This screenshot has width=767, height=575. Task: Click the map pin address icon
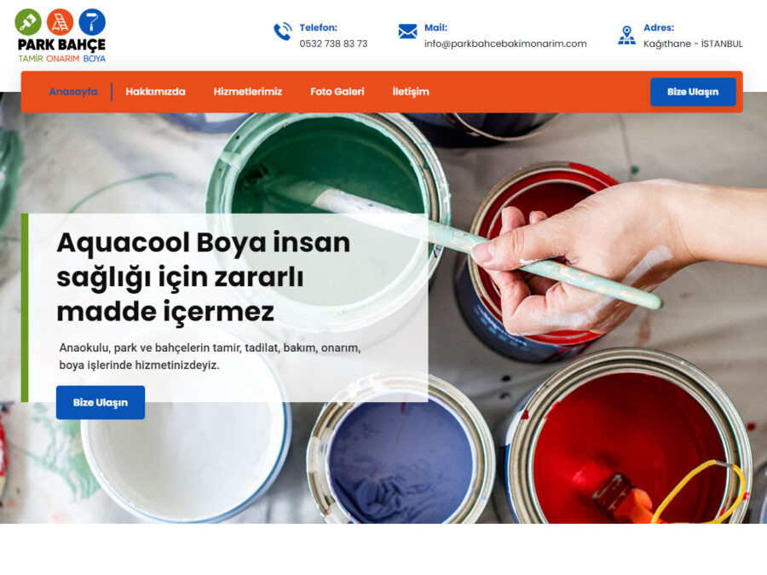[x=626, y=35]
